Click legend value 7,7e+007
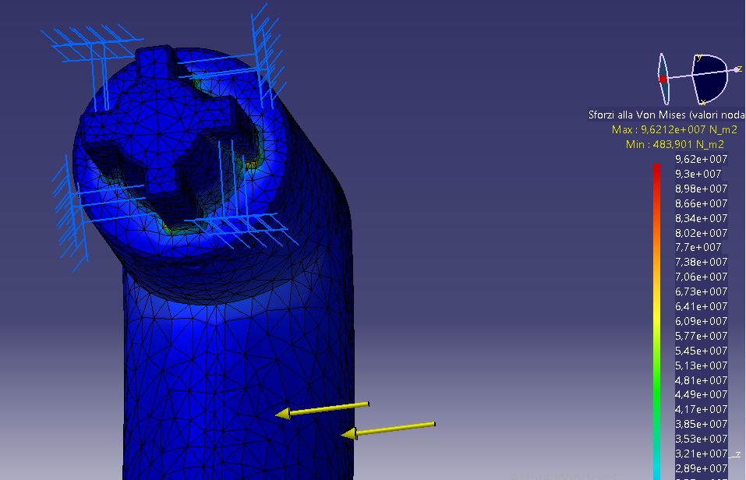 [698, 247]
